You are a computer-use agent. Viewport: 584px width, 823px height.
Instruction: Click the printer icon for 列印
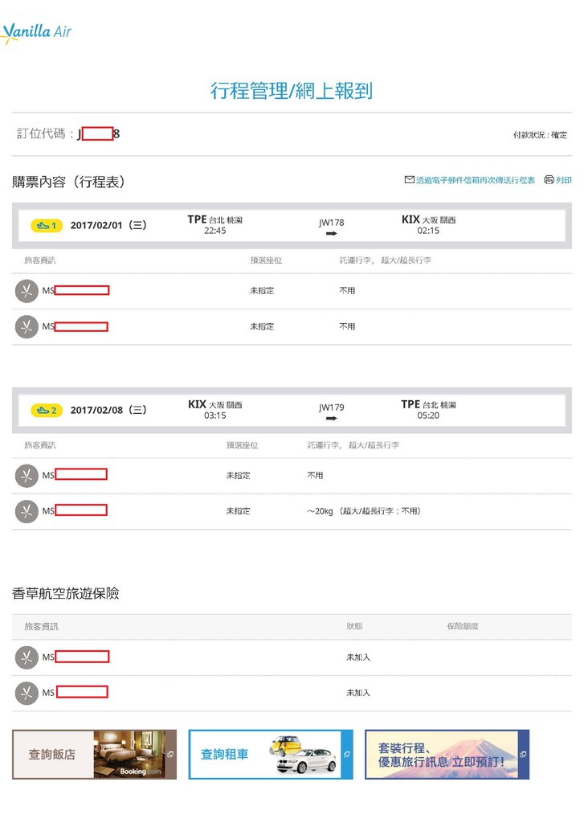(549, 180)
